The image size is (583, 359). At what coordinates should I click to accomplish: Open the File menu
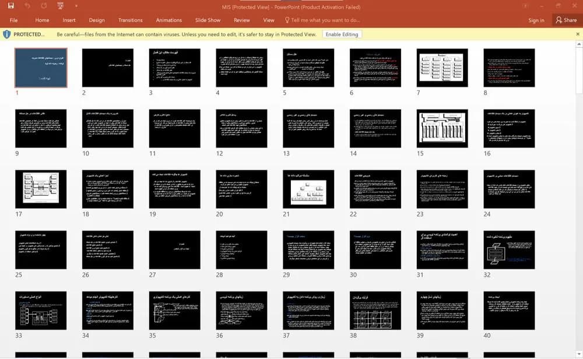coord(14,20)
